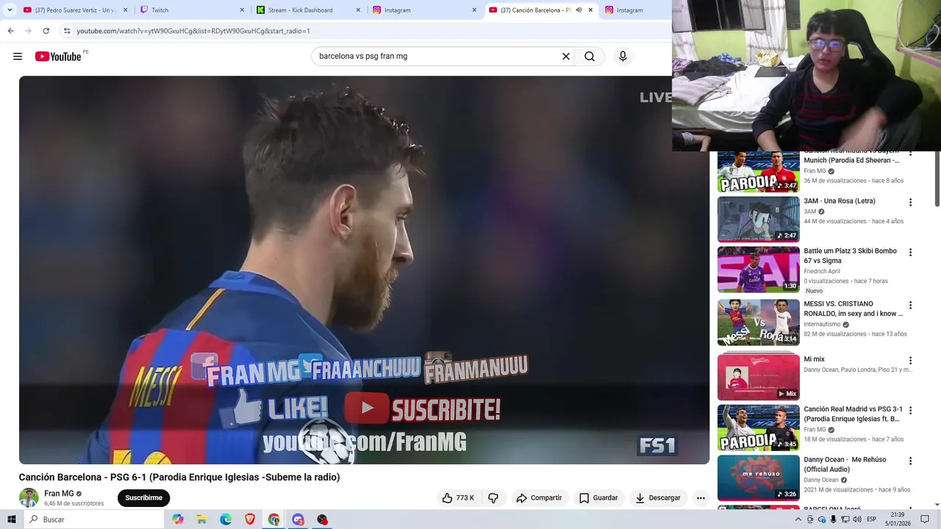Click the taskbar Buscar search box
Image resolution: width=941 pixels, height=529 pixels.
pyautogui.click(x=94, y=519)
